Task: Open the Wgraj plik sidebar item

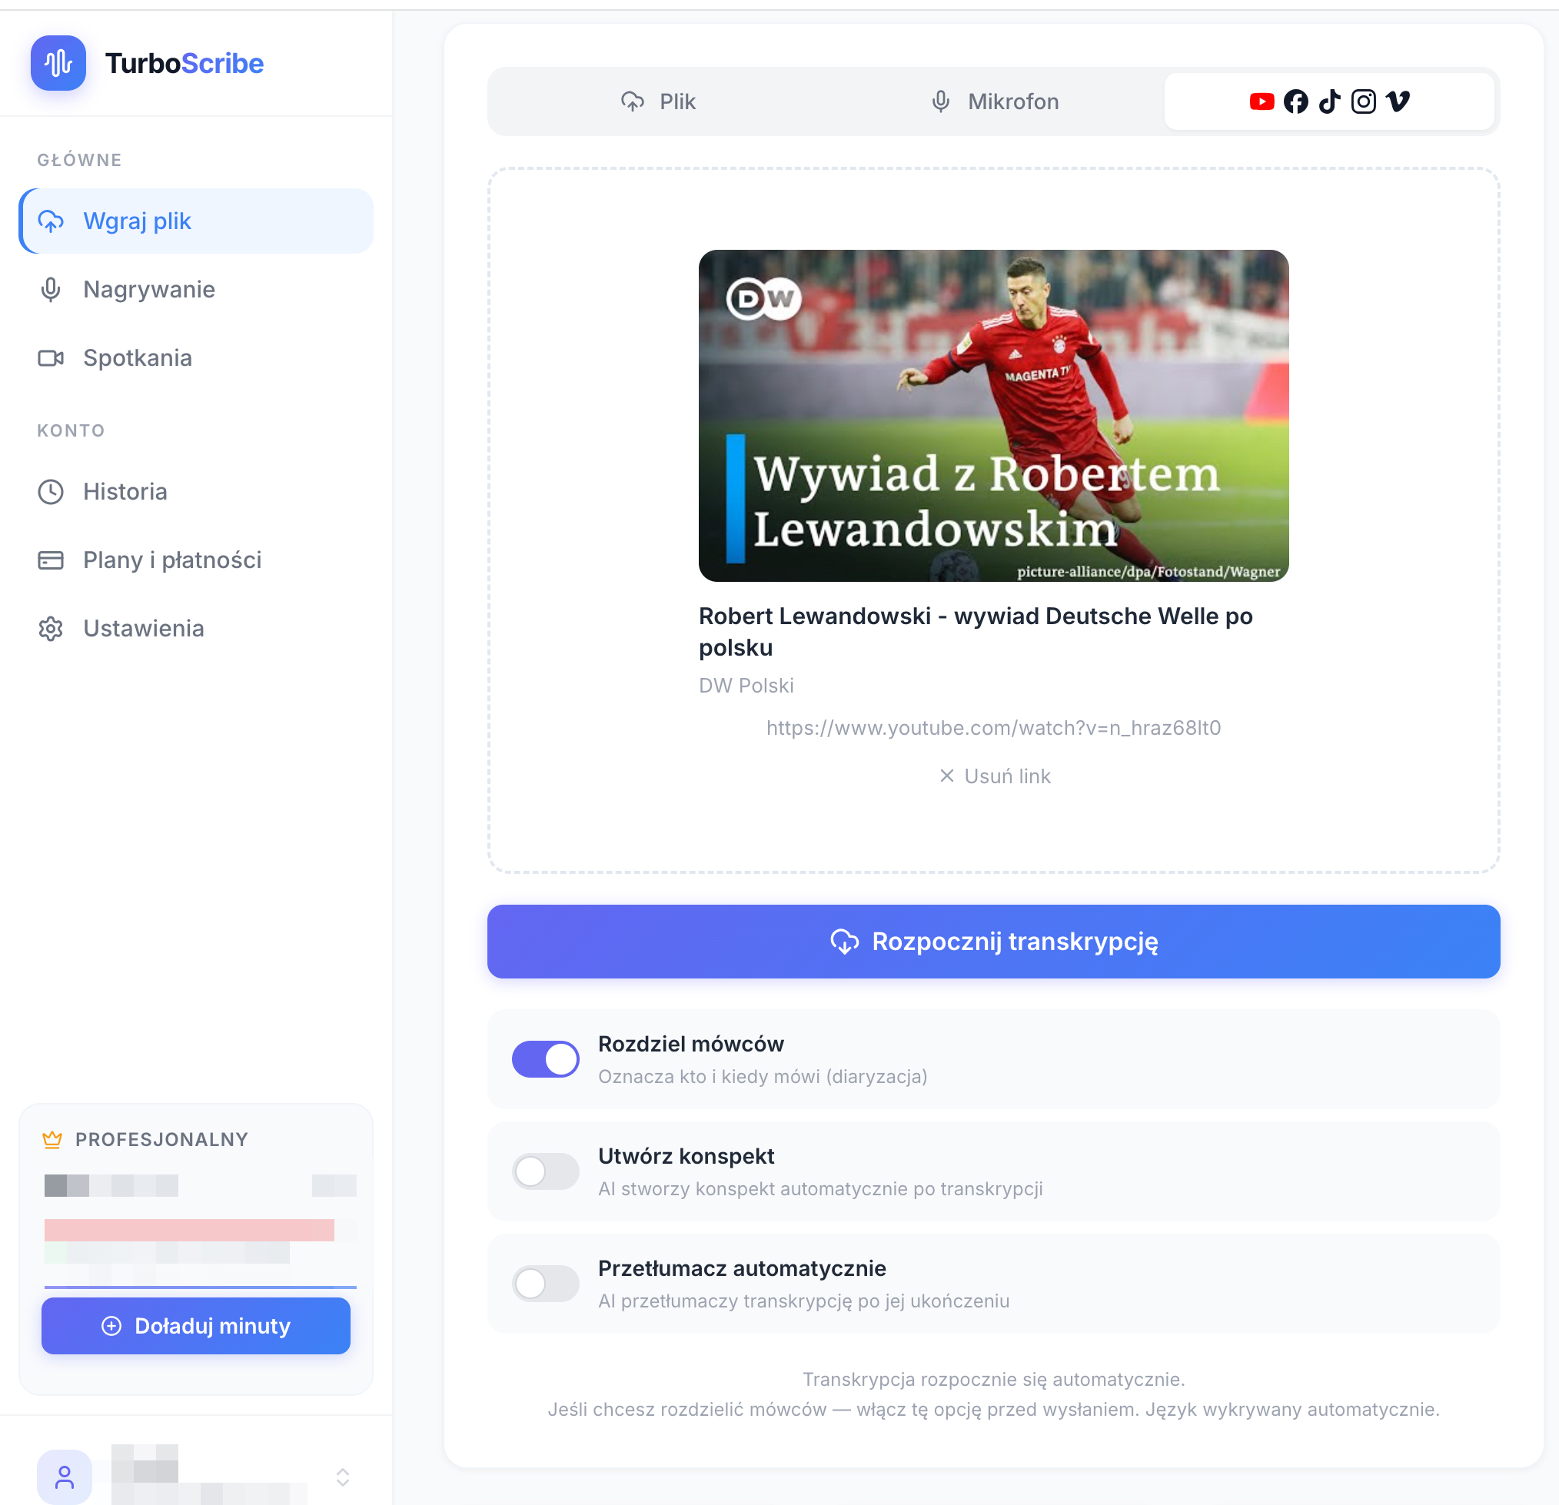Action: point(196,221)
